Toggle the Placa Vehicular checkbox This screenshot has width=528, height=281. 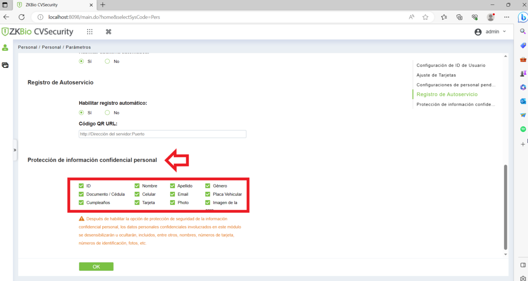208,194
